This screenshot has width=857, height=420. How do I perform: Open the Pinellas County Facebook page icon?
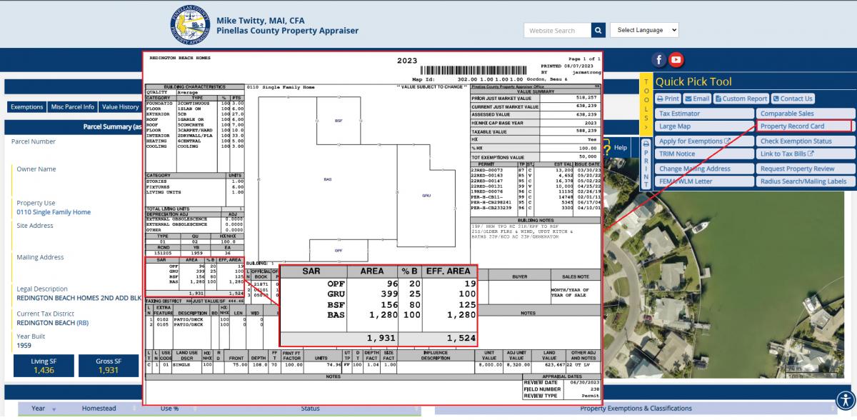(658, 61)
